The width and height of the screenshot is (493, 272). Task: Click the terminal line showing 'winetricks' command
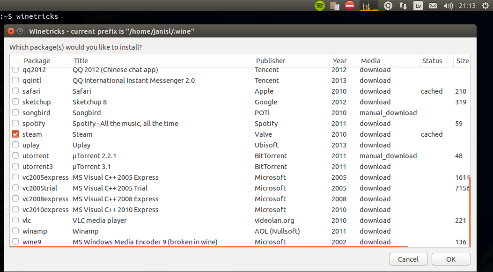pos(29,16)
